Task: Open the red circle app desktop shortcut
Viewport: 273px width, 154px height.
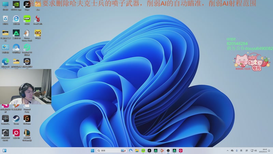Action: (16, 134)
